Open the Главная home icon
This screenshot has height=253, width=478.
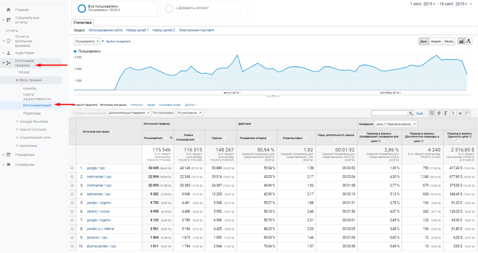8,9
